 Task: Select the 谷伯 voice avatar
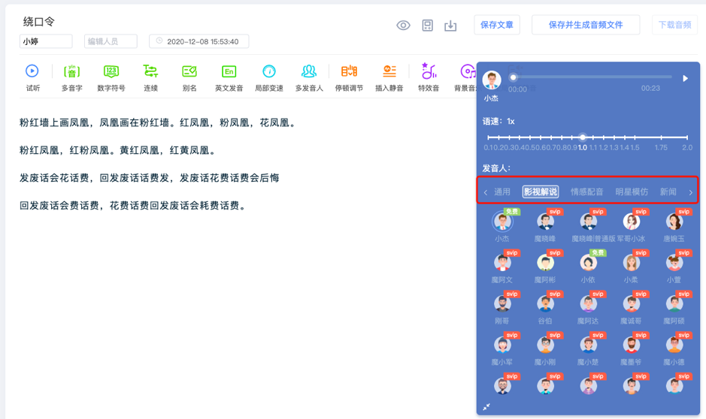pos(545,304)
